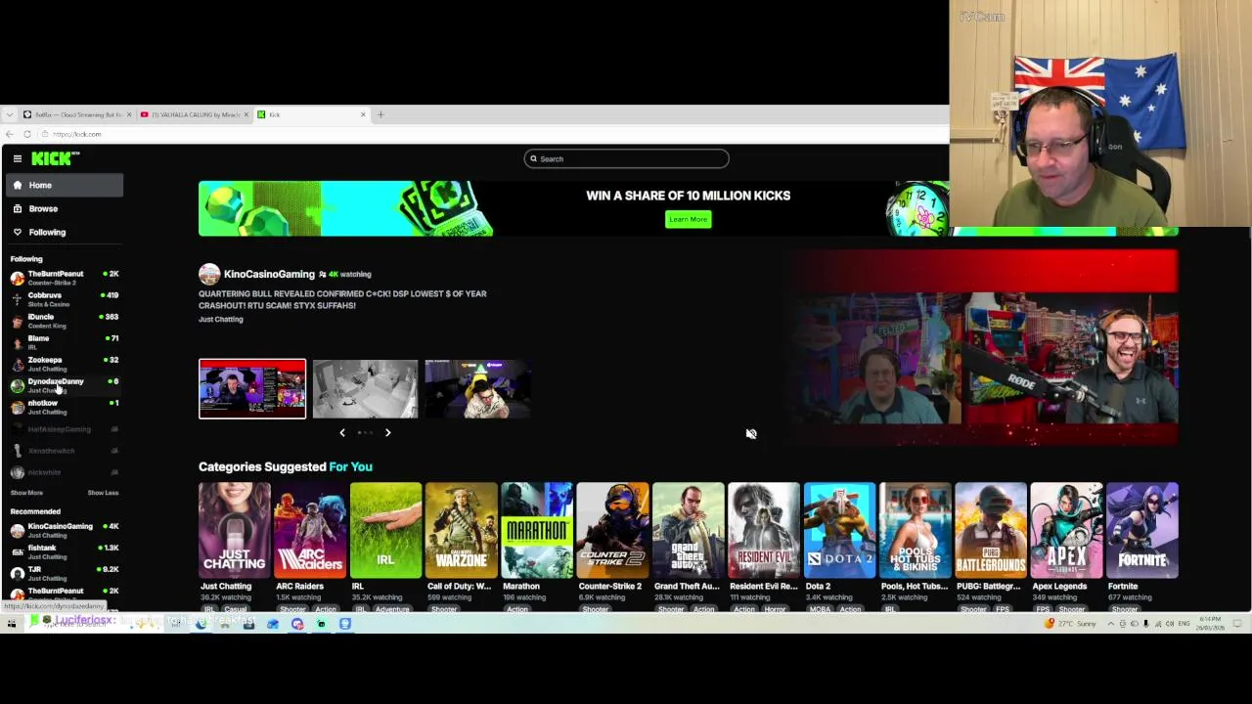Open a new browser tab
The height and width of the screenshot is (704, 1252).
[x=380, y=114]
